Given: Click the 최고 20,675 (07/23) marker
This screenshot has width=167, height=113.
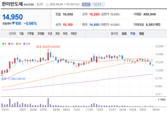Looking at the screenshot, I should (x=48, y=47).
